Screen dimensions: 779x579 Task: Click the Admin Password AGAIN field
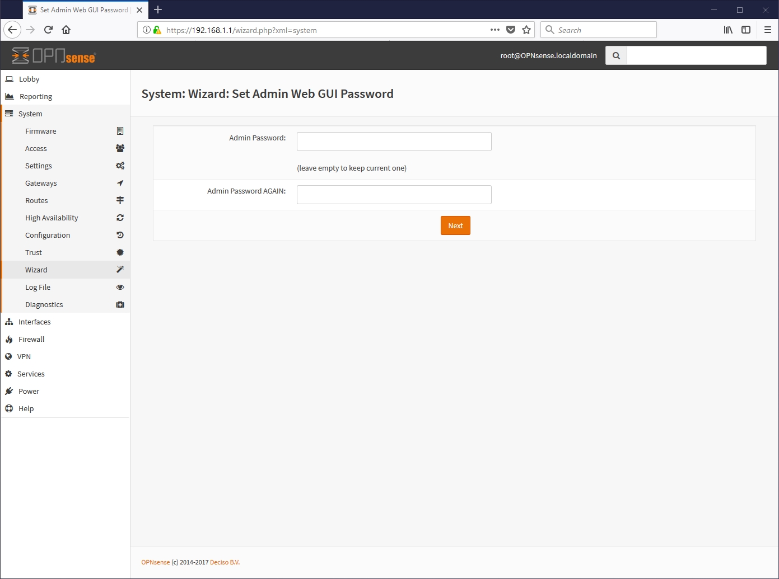(x=394, y=195)
